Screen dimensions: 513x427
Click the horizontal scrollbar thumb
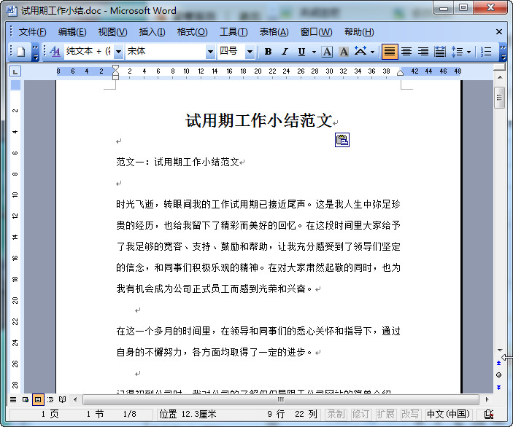click(x=281, y=399)
